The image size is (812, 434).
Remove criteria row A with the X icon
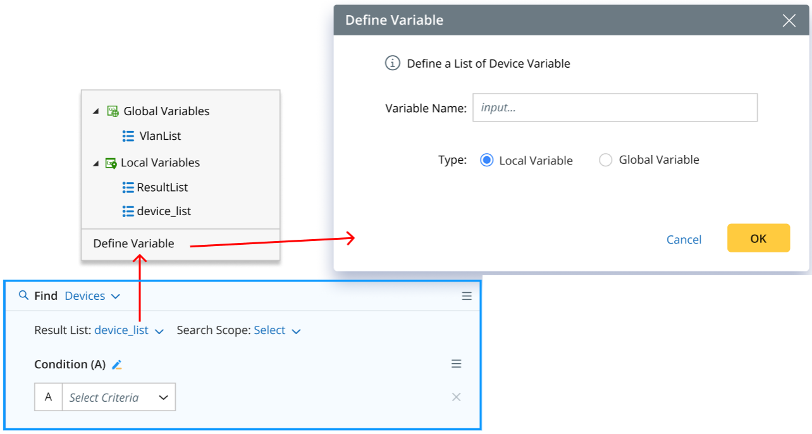pyautogui.click(x=456, y=397)
